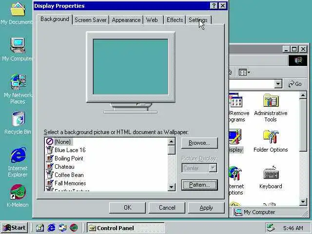Switch to the Background tab

pyautogui.click(x=55, y=19)
